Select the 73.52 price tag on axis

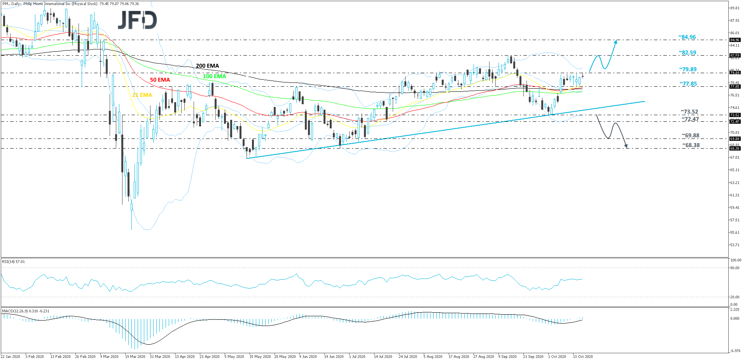tap(735, 115)
